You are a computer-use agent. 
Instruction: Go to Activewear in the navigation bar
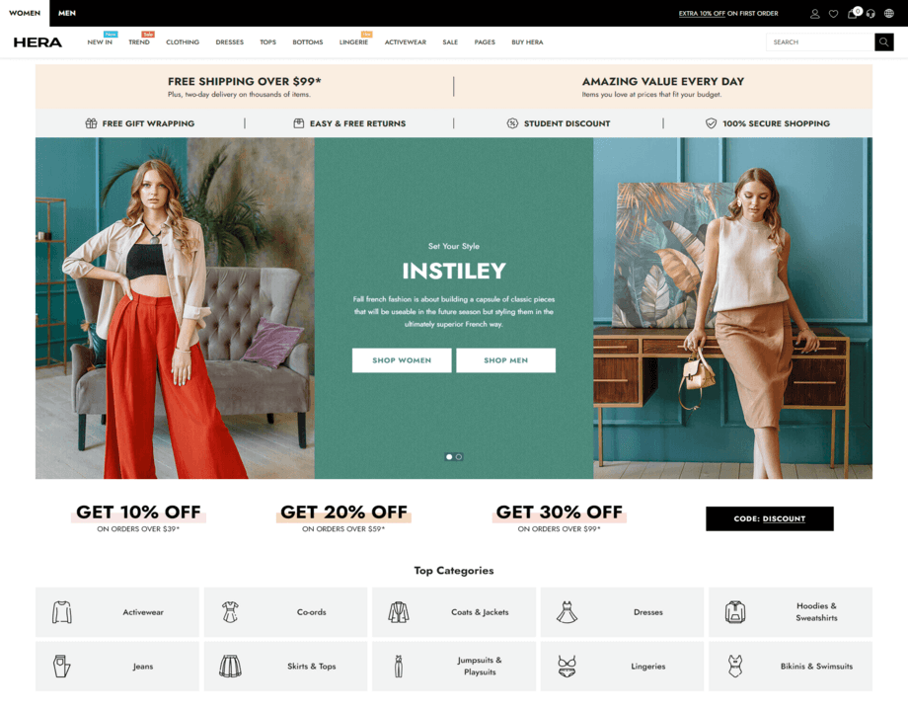406,42
